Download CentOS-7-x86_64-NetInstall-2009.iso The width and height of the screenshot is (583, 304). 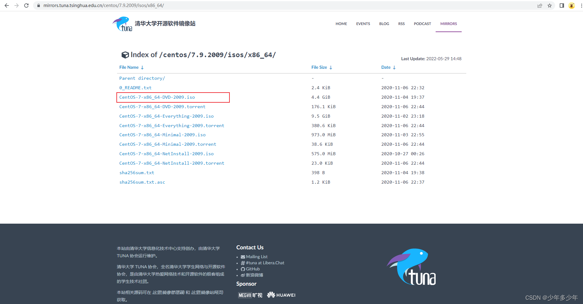point(166,154)
